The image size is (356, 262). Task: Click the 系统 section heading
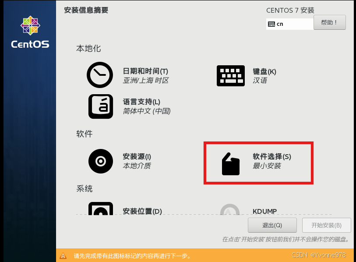[x=84, y=188]
